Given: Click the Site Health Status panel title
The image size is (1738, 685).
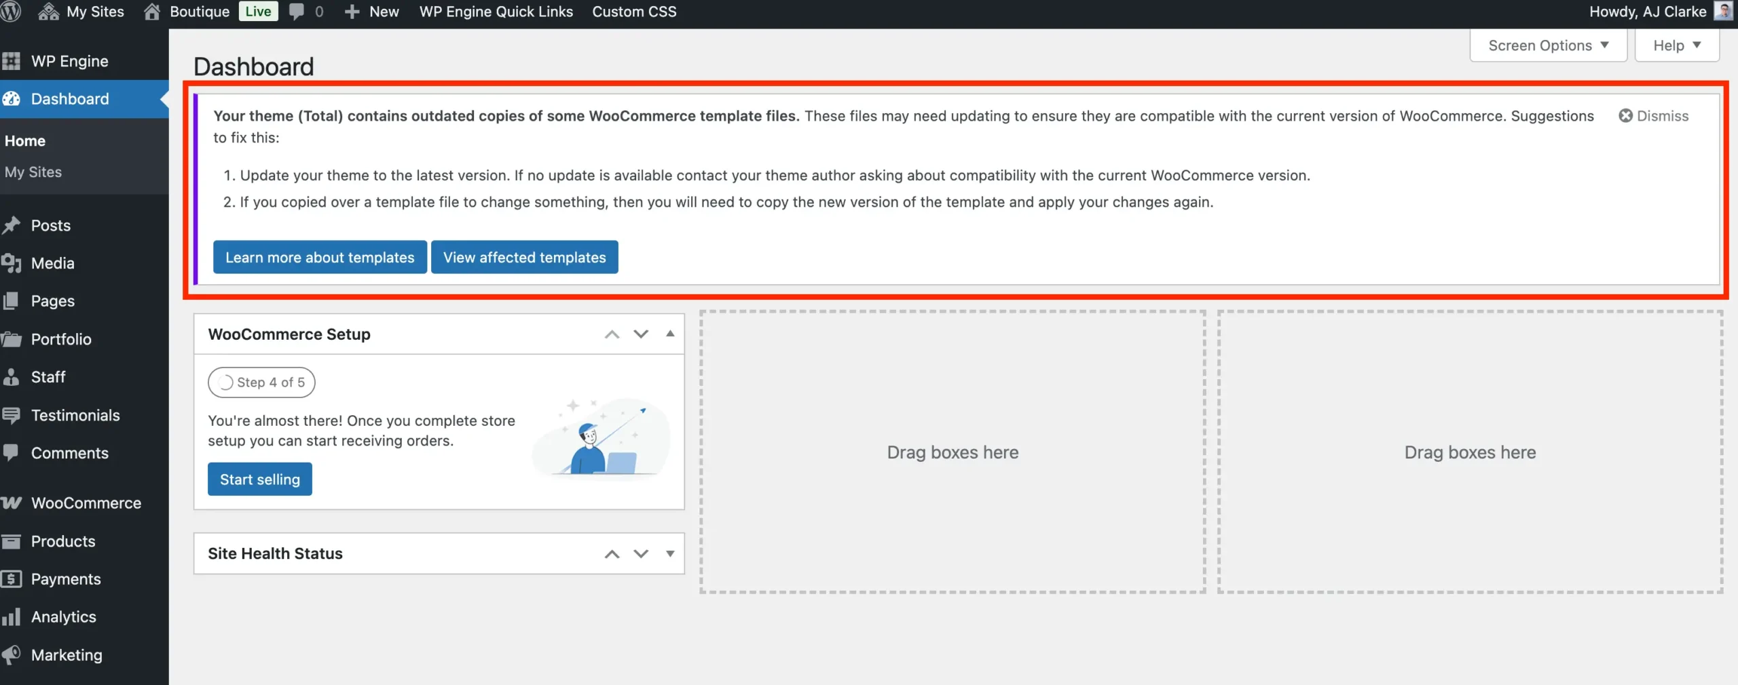Looking at the screenshot, I should tap(275, 553).
